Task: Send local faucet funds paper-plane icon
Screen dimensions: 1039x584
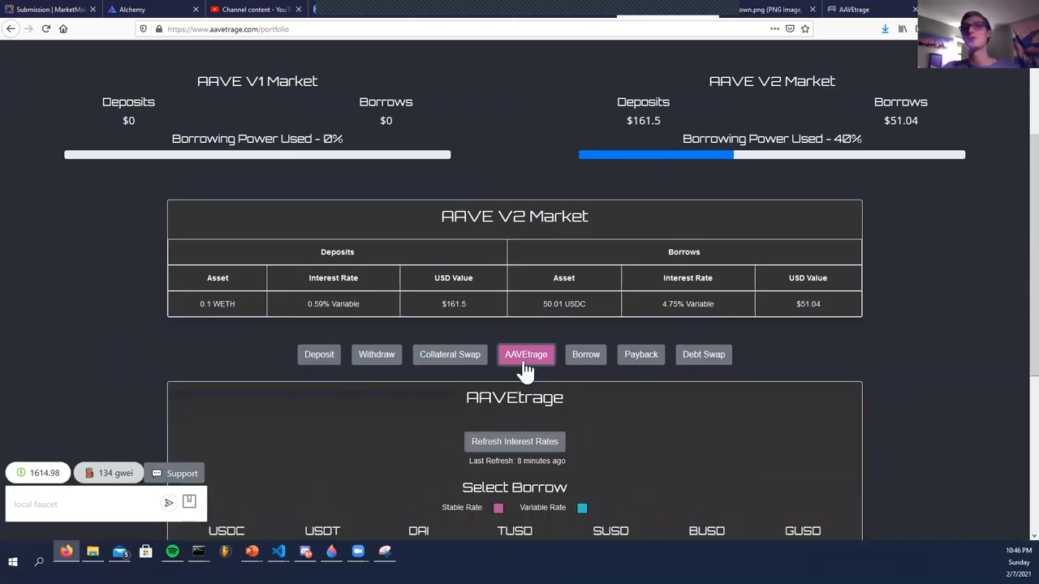Action: tap(169, 503)
